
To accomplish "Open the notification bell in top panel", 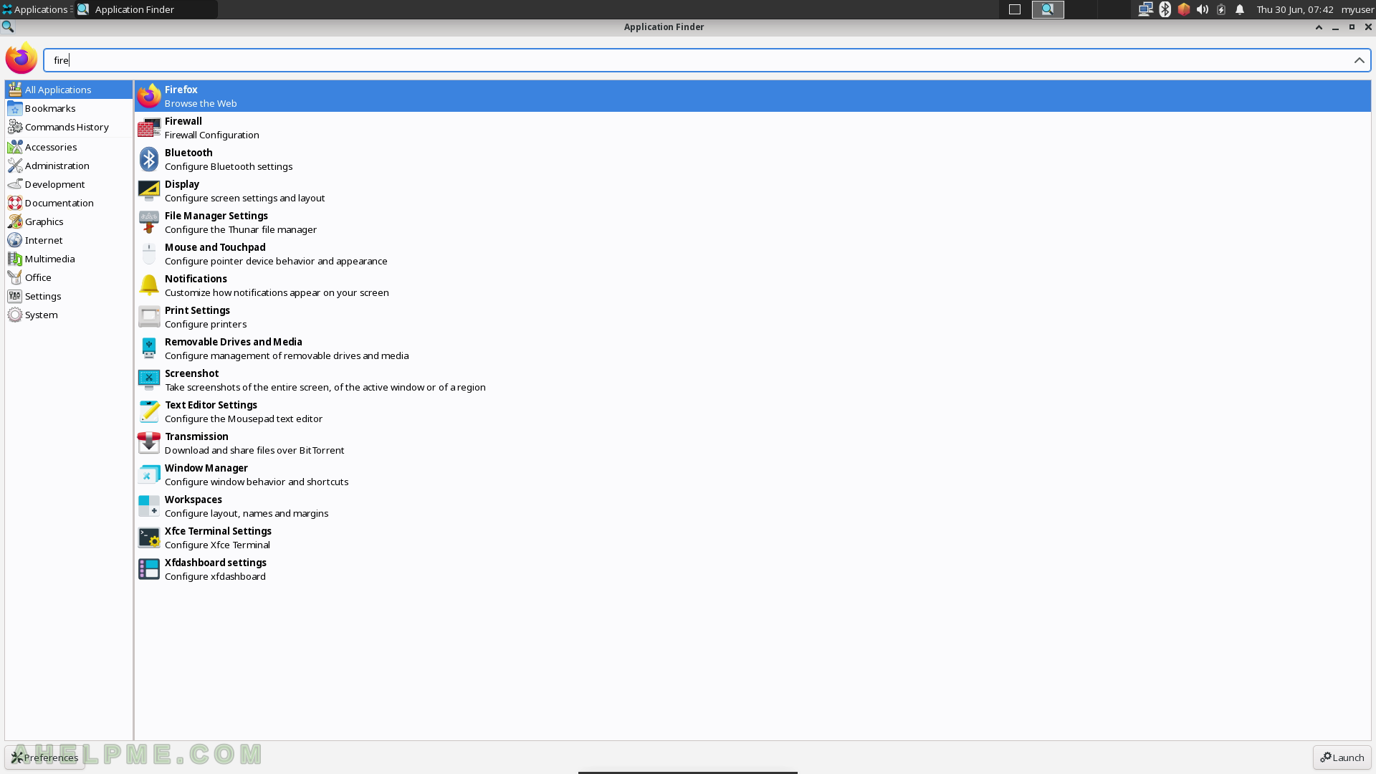I will pos(1240,9).
